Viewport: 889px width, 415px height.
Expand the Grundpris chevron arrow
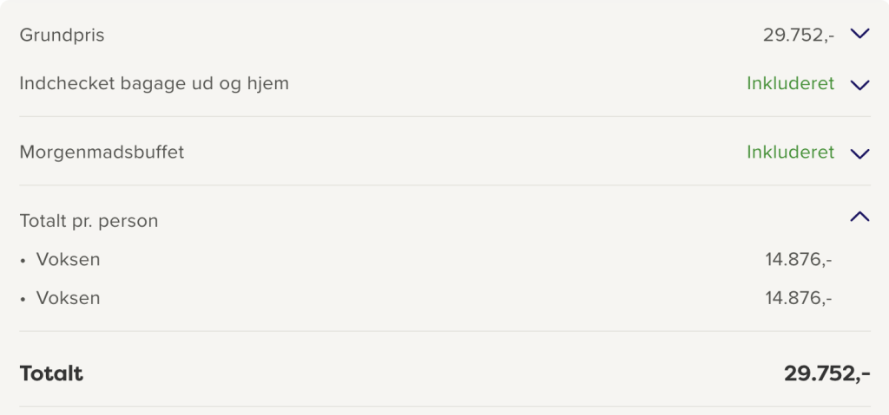[859, 35]
